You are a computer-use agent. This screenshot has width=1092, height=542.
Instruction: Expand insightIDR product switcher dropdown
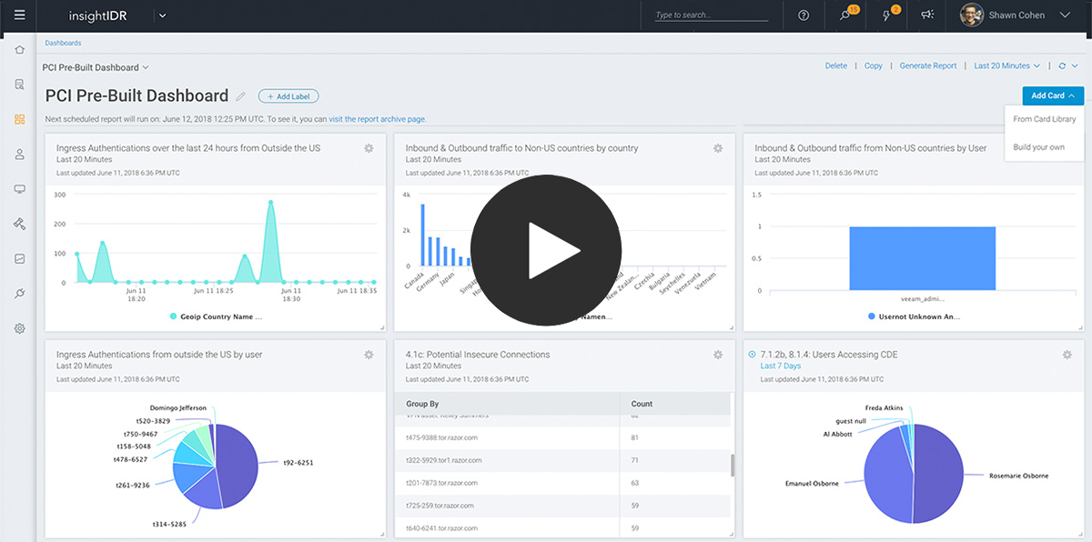(161, 15)
